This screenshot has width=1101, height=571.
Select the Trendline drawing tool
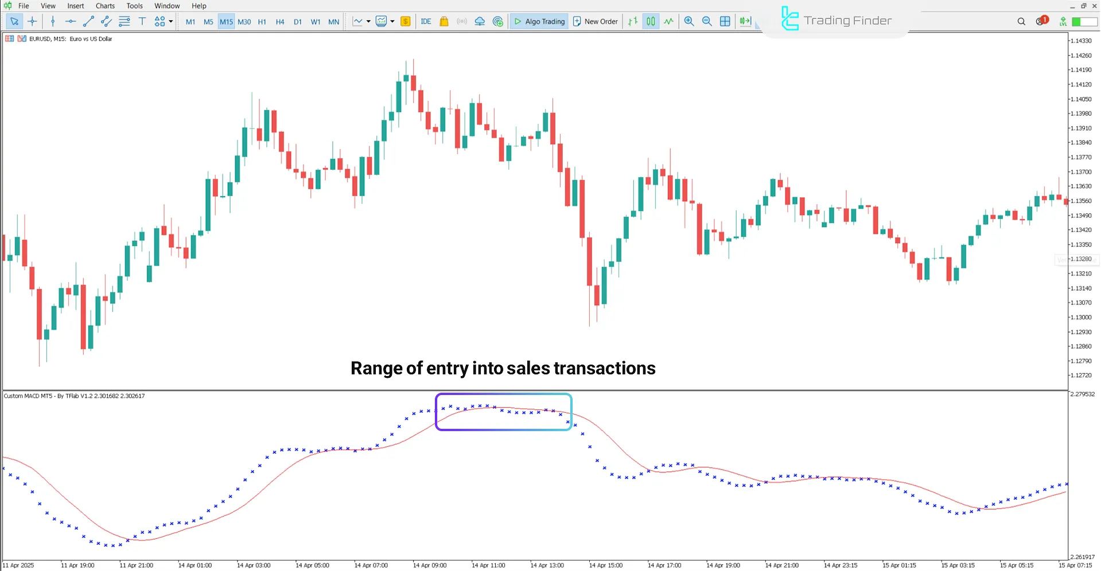[x=88, y=21]
